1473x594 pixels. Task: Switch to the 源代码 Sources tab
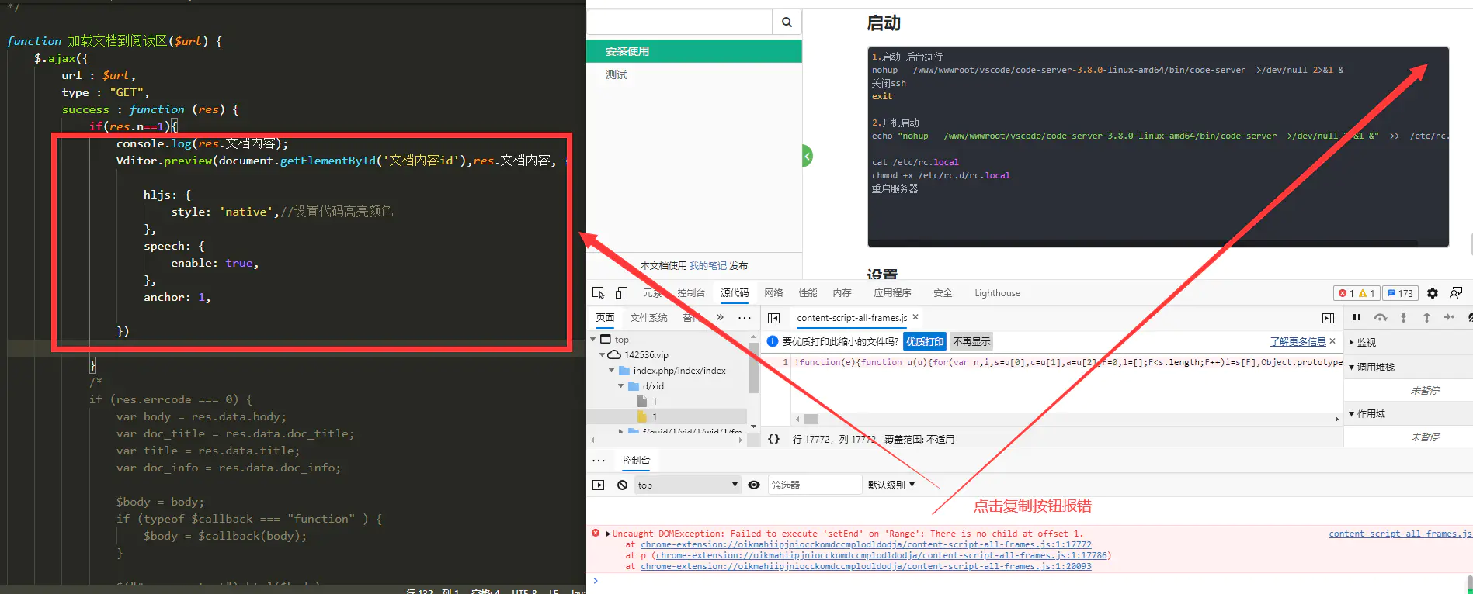(x=735, y=293)
